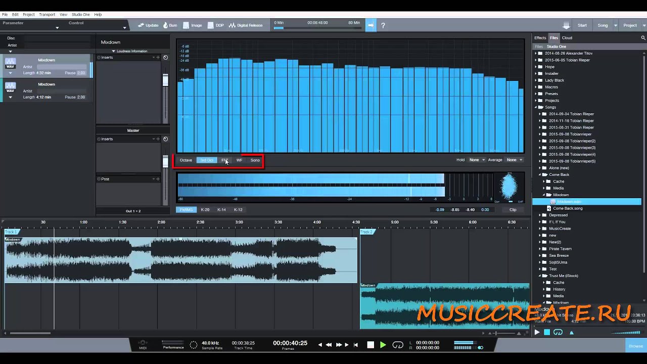
Task: Toggle the loop button in transport
Action: (x=398, y=345)
